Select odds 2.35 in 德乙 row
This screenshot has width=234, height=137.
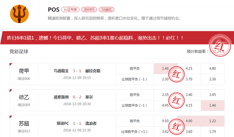pos(166,95)
